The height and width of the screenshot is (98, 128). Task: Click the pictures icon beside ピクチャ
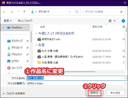[9, 61]
